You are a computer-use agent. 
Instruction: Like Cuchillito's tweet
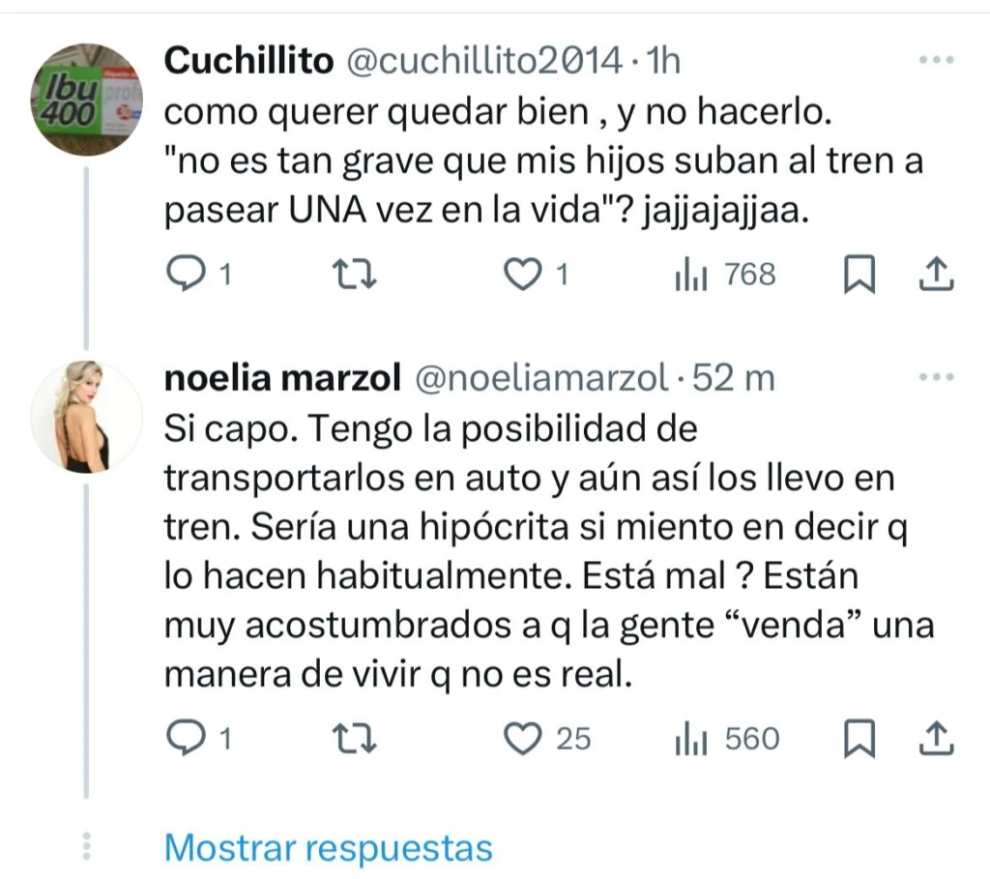click(523, 276)
